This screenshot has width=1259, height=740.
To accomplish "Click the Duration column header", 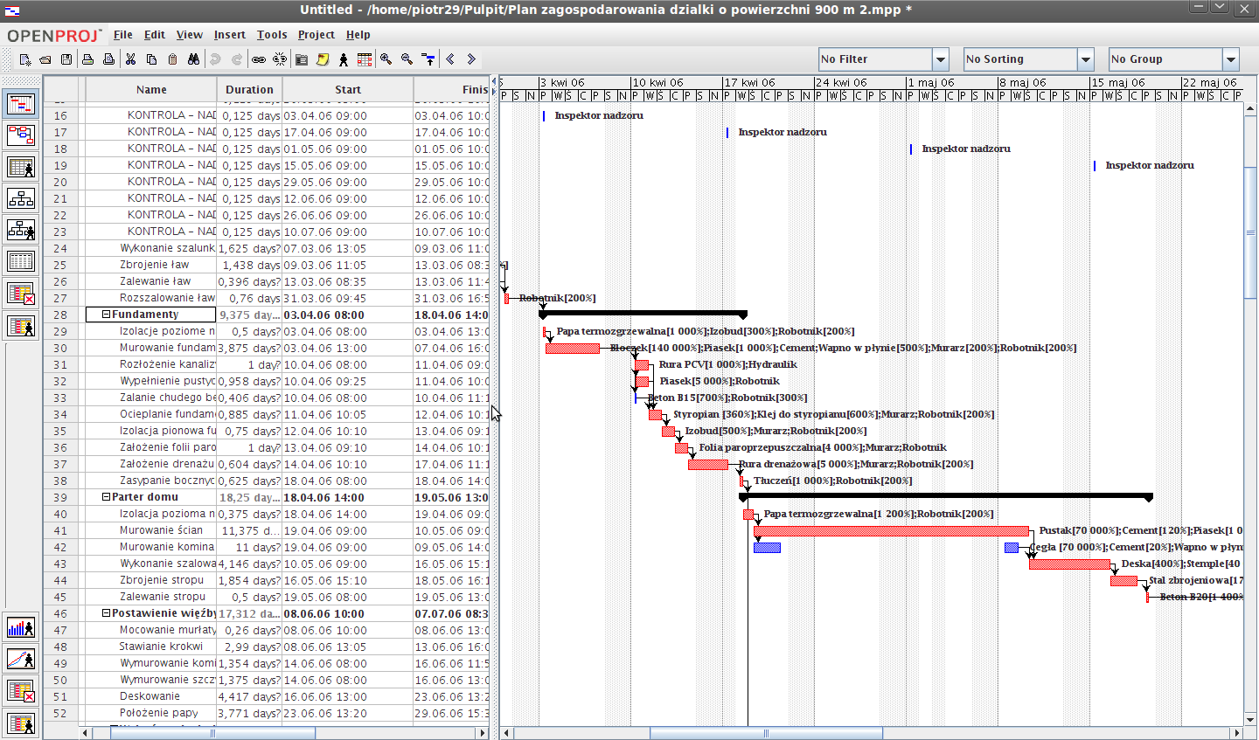I will (249, 89).
